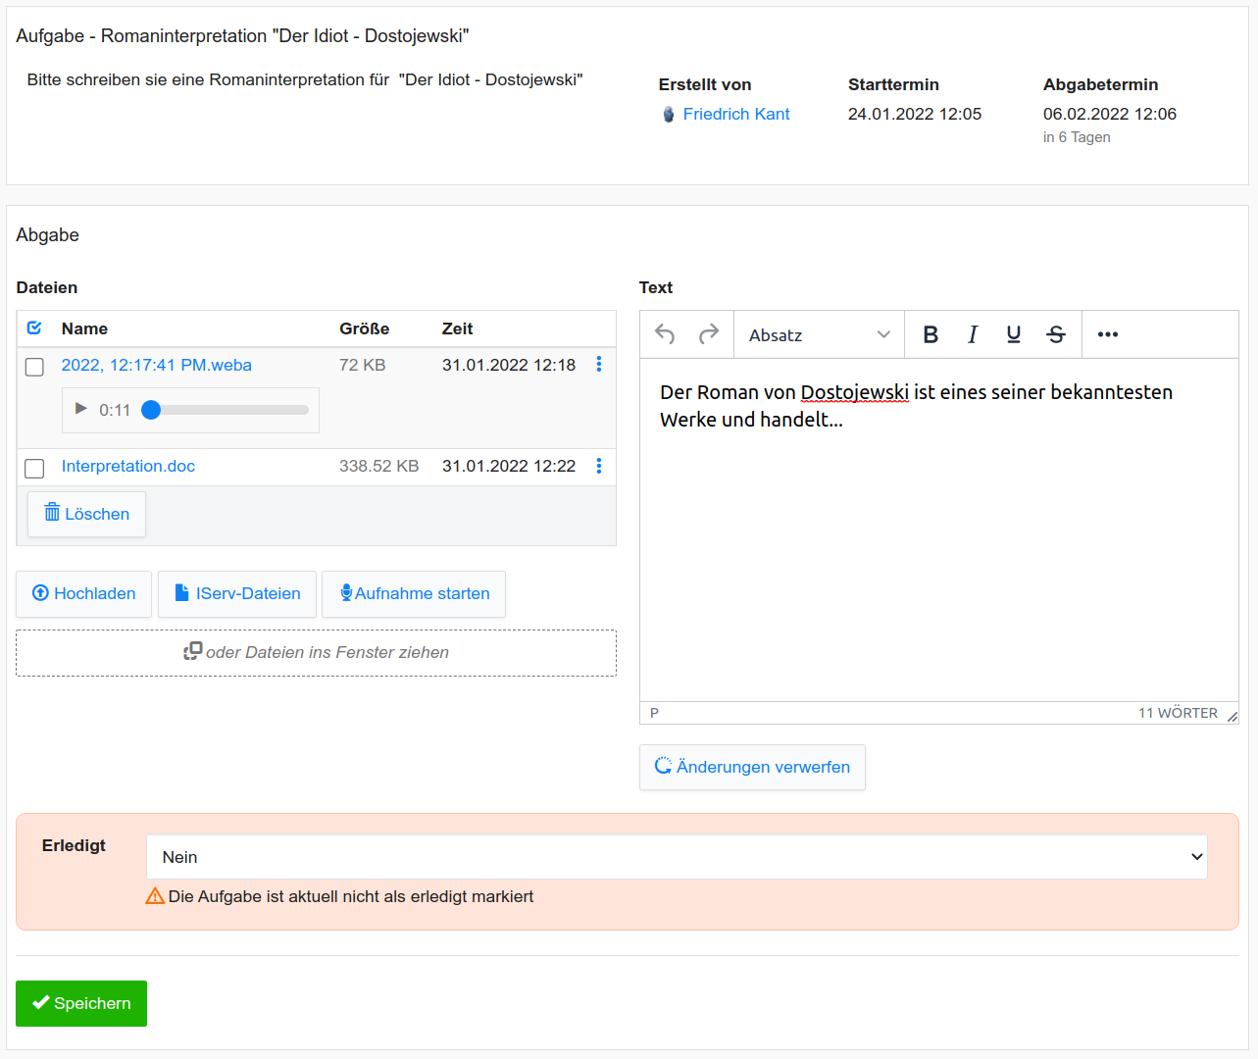This screenshot has height=1059, width=1258.
Task: Click the 'in 6 Tagen' deadline note
Action: point(1077,137)
